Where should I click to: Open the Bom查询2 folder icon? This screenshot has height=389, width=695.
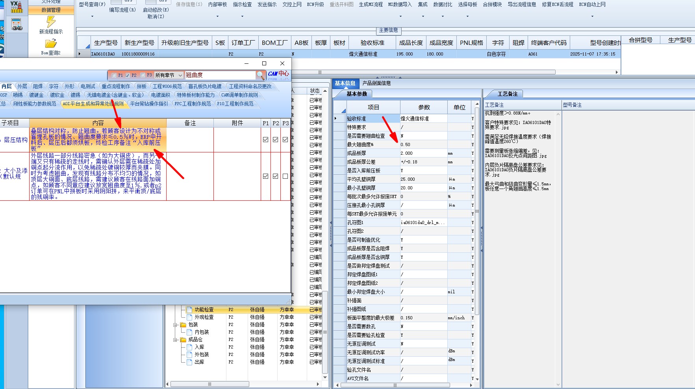pos(51,43)
